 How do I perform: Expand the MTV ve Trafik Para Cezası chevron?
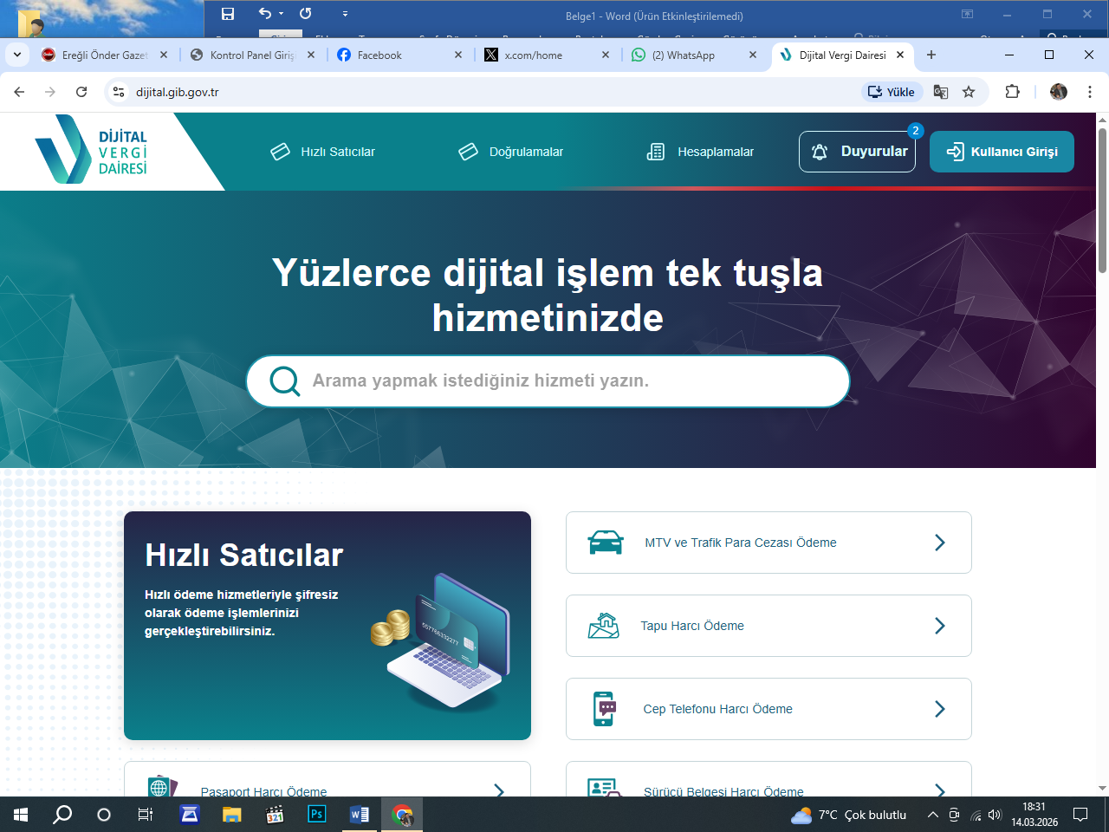point(940,543)
